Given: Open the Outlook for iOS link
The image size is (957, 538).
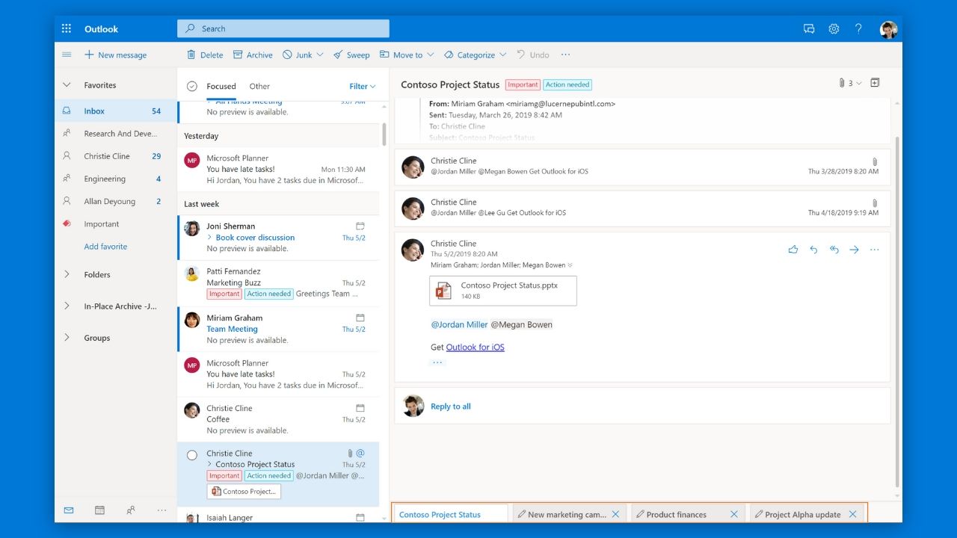Looking at the screenshot, I should pyautogui.click(x=475, y=347).
